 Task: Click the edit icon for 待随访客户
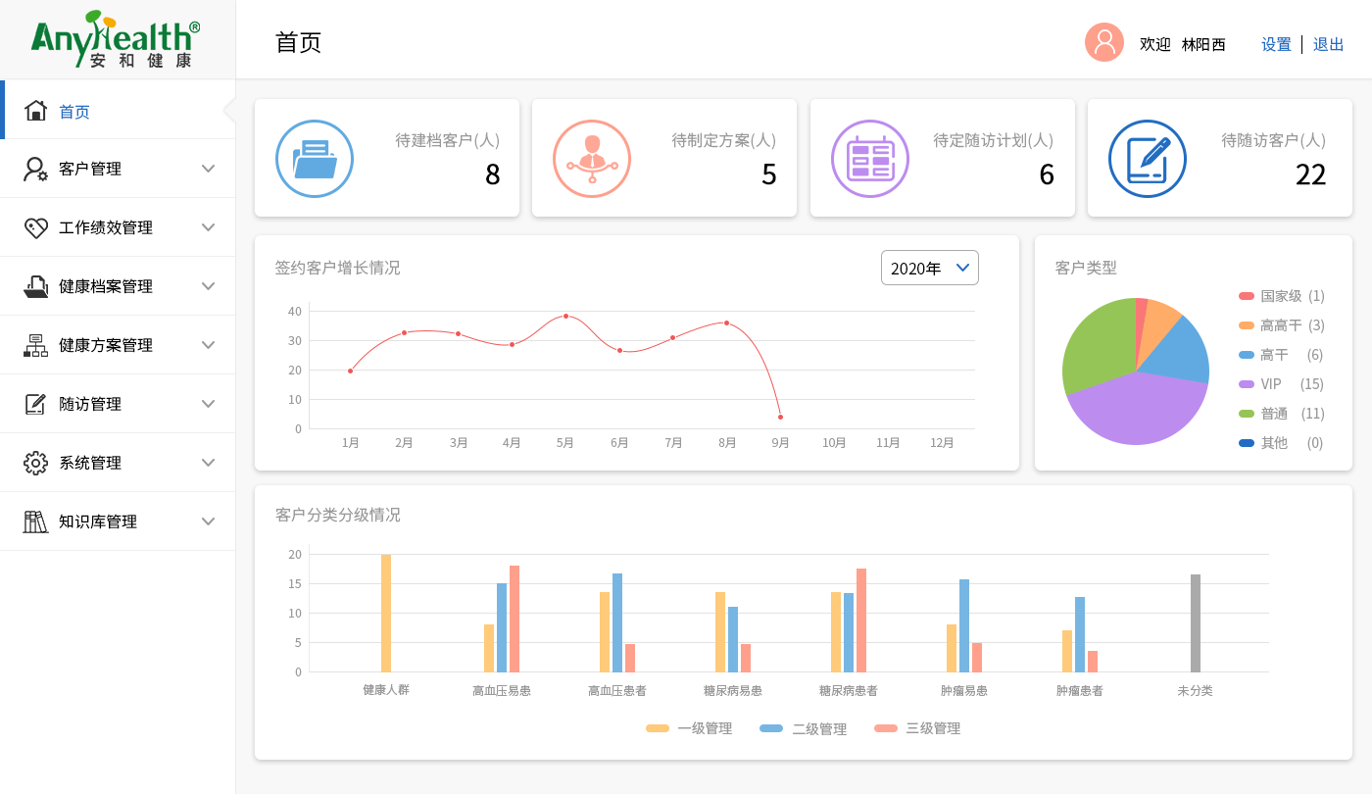pyautogui.click(x=1147, y=159)
